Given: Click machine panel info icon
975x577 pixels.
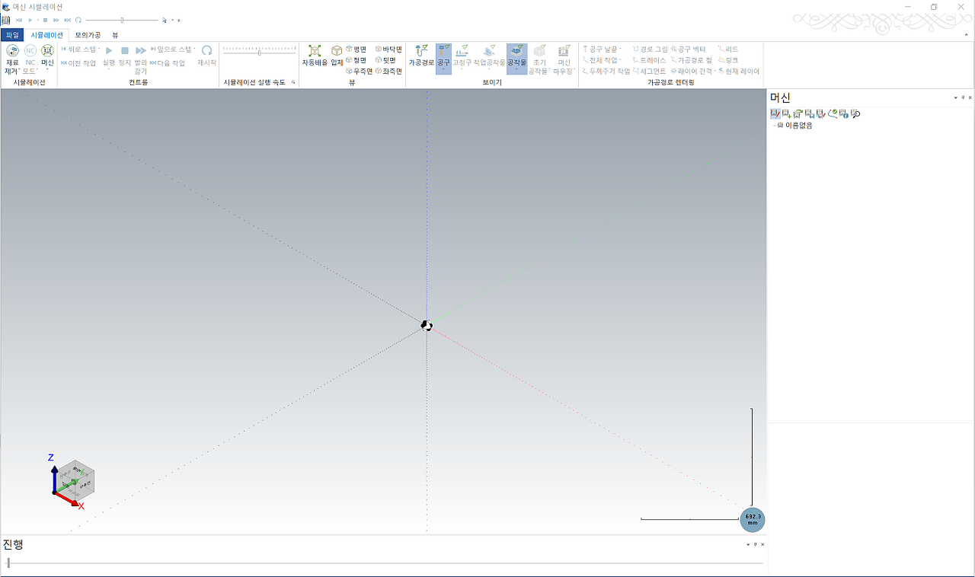Looking at the screenshot, I should click(x=844, y=114).
